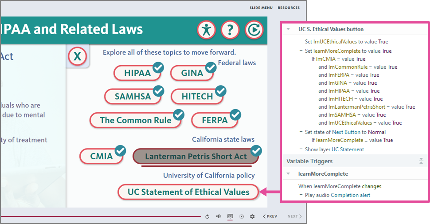Click the checkmark on HIPAA
Screen dimensions: 430x224
(158, 67)
